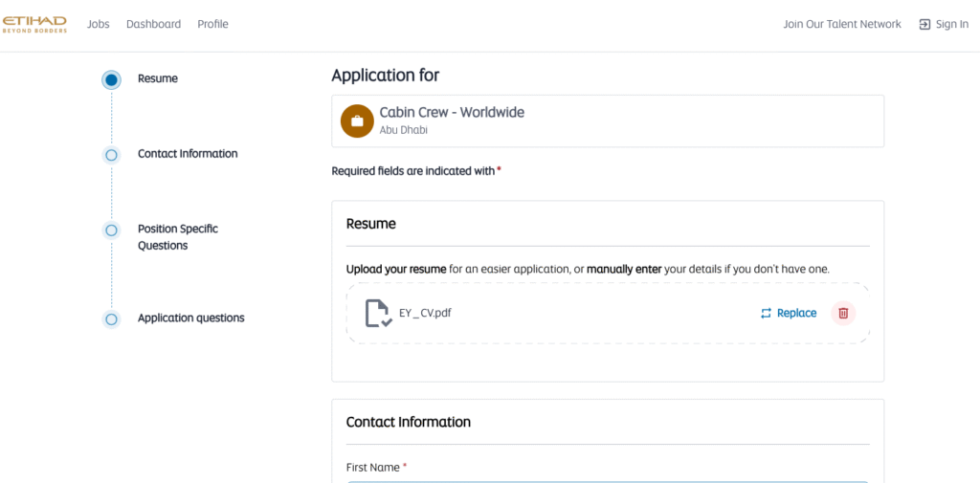Click the Join Our Talent Network link
The height and width of the screenshot is (483, 980).
842,24
